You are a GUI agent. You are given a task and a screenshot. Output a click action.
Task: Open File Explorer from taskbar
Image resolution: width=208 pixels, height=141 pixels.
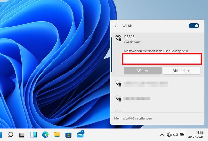[x=57, y=135]
